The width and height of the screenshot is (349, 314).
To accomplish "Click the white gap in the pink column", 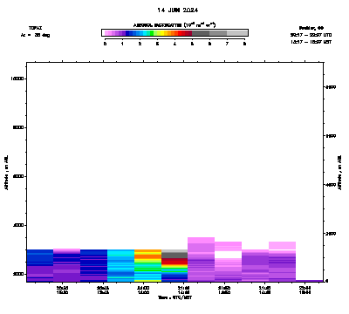I will pyautogui.click(x=229, y=255).
